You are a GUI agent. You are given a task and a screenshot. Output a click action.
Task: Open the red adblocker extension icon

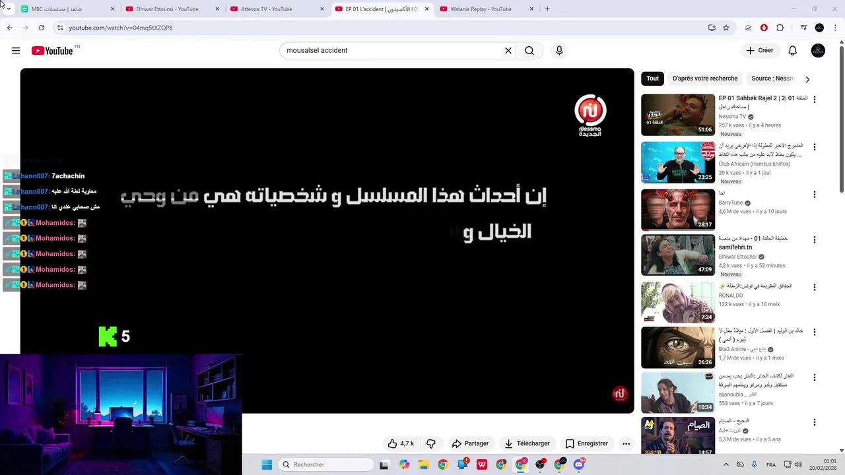[764, 28]
